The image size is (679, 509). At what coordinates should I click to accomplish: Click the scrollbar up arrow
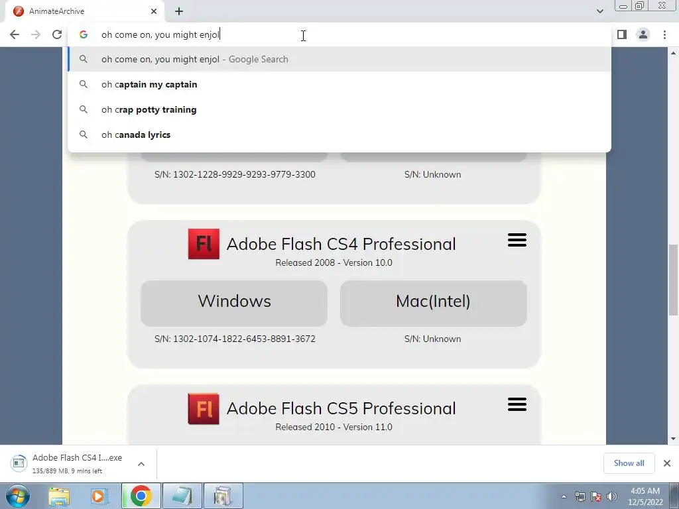[x=674, y=53]
